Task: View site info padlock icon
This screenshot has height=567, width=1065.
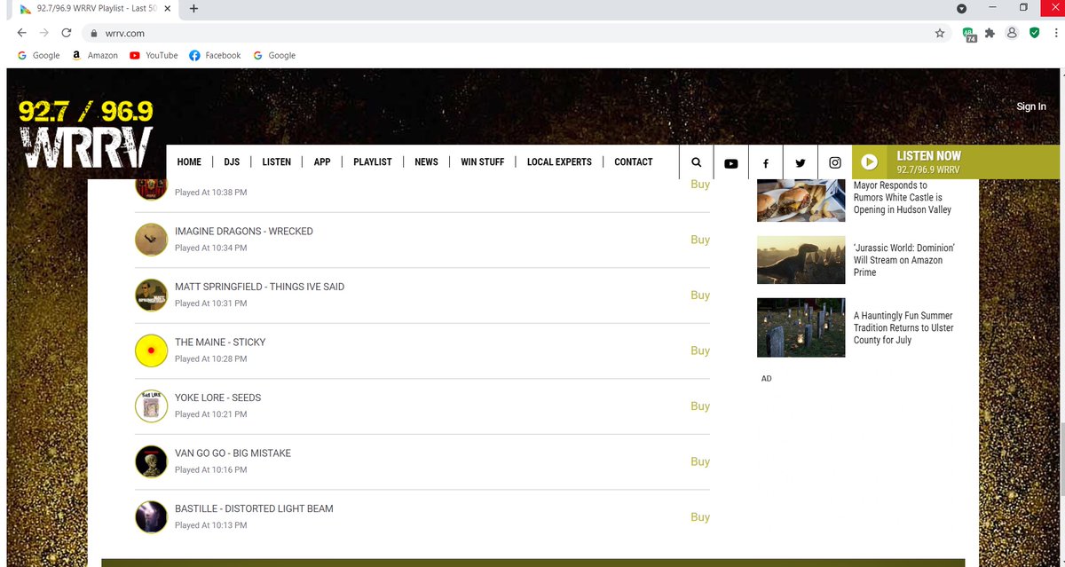Action: coord(93,34)
